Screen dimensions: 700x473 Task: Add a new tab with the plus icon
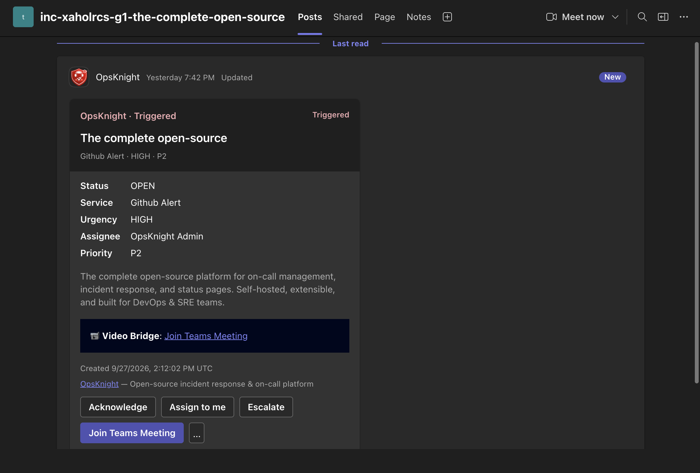pyautogui.click(x=447, y=17)
